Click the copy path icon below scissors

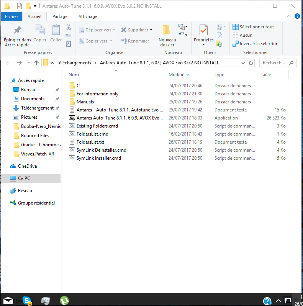coord(68,35)
